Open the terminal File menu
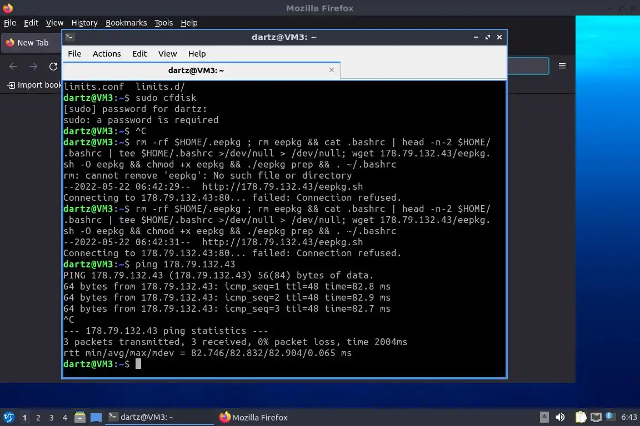The width and height of the screenshot is (640, 426). click(74, 54)
